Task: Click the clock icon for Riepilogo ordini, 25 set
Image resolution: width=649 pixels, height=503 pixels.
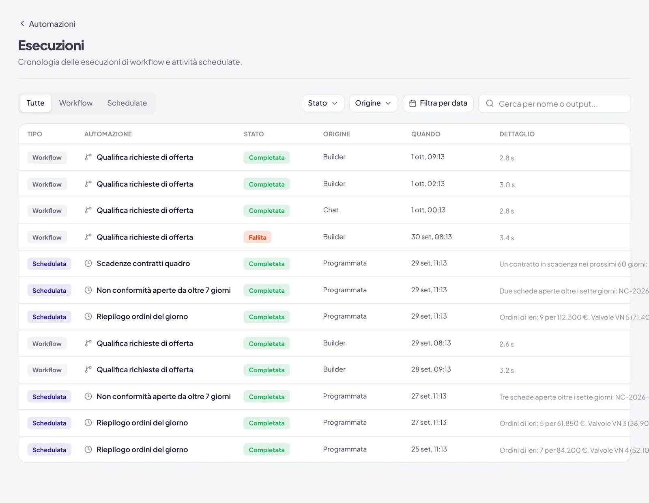Action: coord(88,450)
